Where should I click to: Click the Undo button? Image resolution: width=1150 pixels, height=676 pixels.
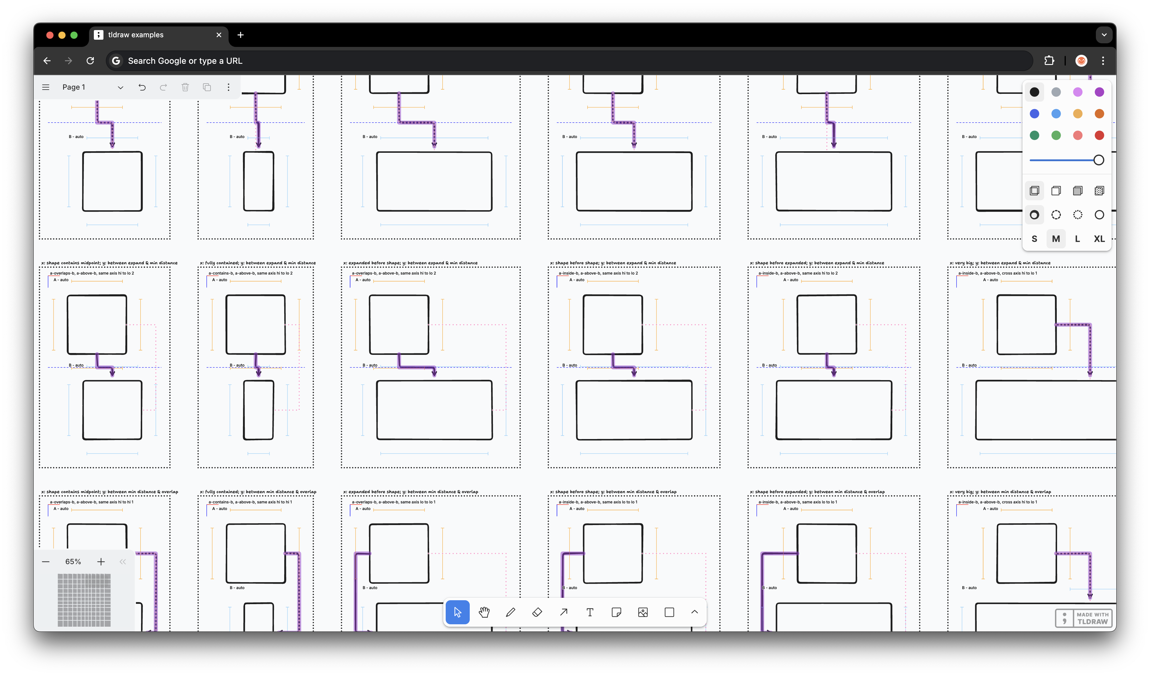[x=142, y=87]
